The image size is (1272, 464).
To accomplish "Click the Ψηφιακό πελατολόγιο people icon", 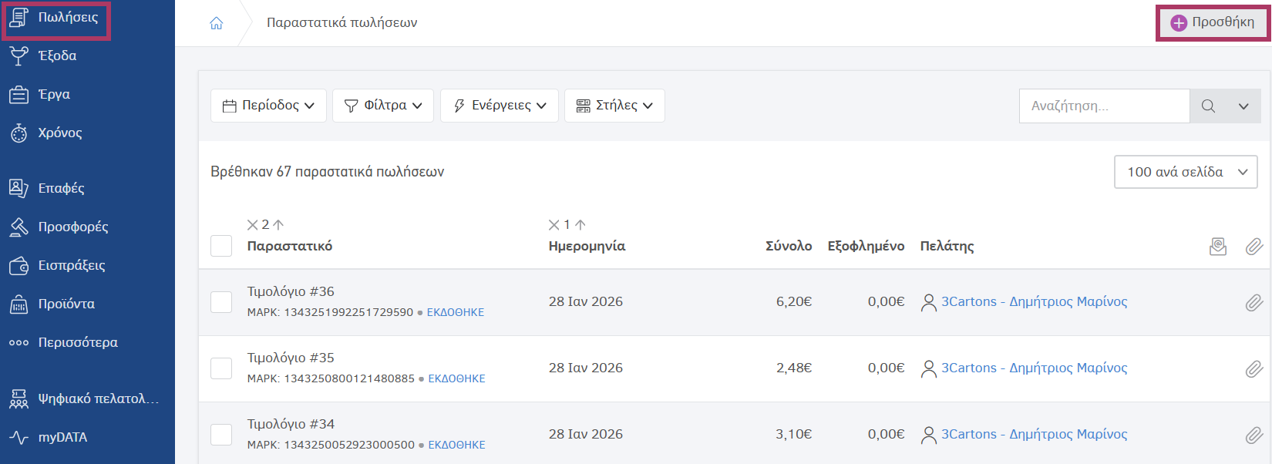I will pos(19,398).
